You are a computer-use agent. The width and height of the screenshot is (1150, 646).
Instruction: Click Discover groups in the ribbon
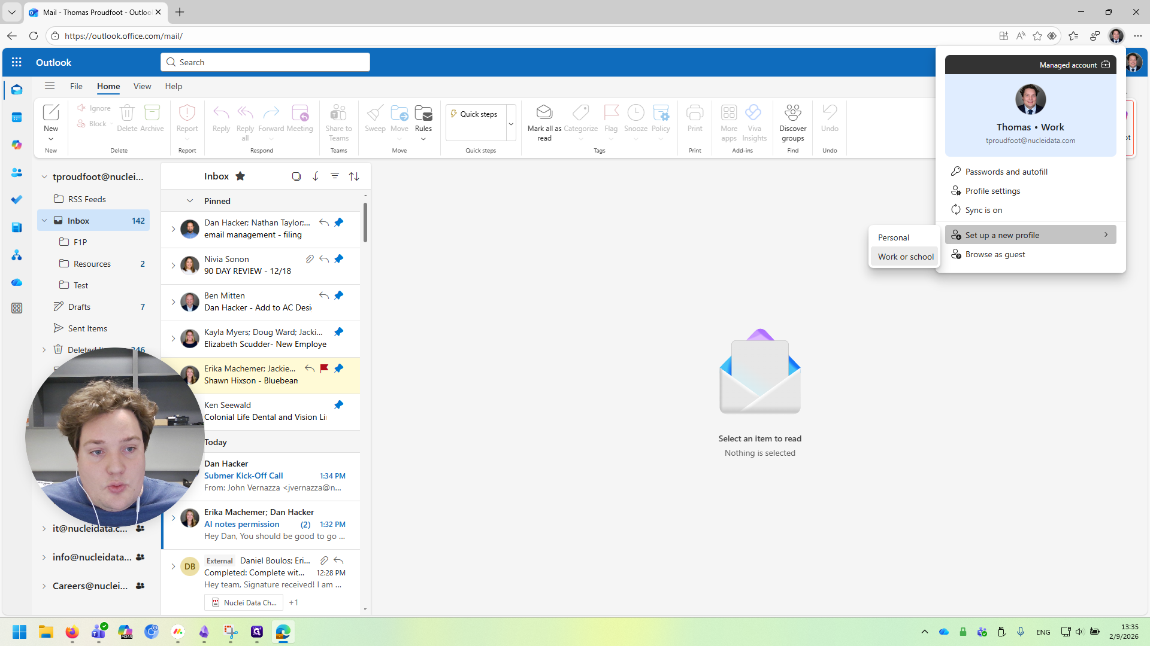tap(793, 123)
